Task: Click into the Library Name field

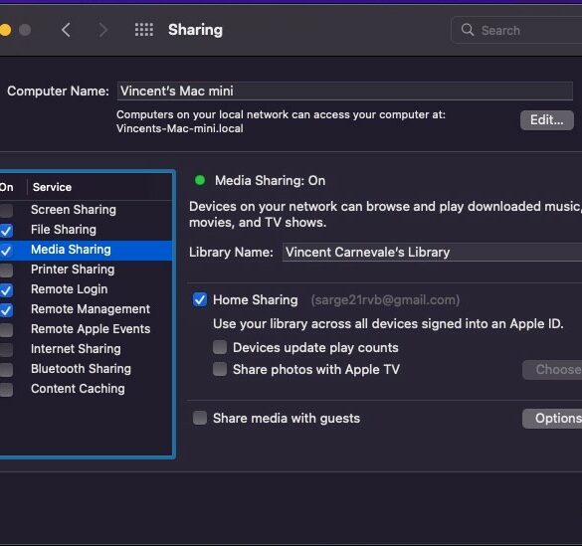Action: 432,253
